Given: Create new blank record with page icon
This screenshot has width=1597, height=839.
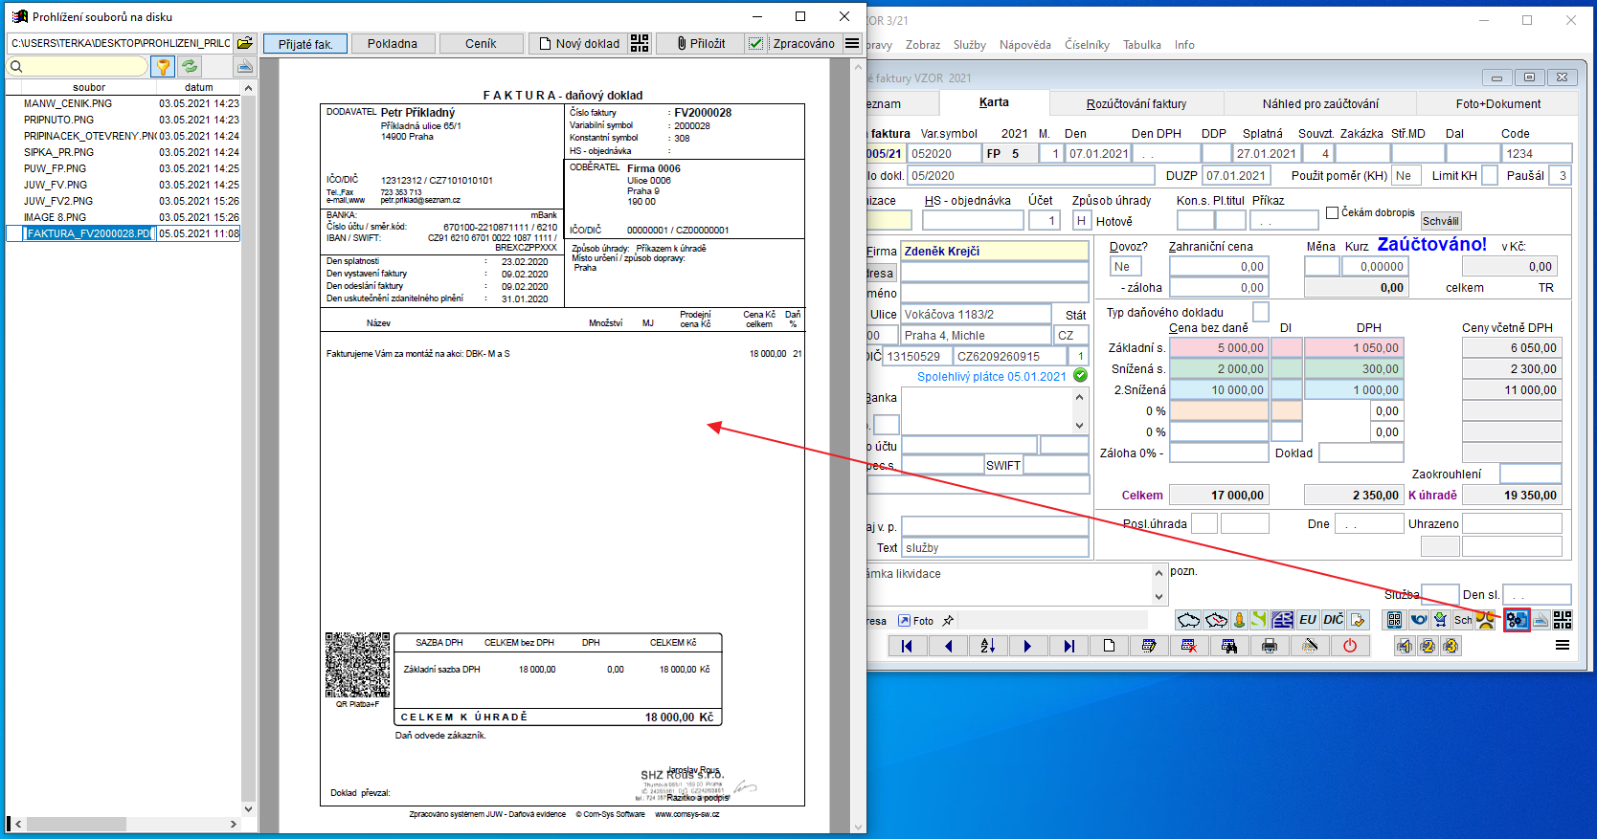Looking at the screenshot, I should (1109, 646).
